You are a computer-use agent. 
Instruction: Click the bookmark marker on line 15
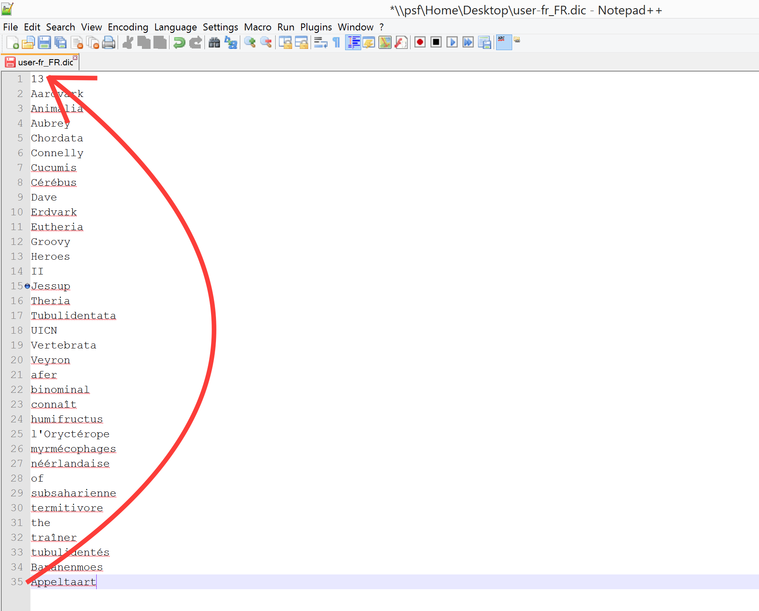pos(27,286)
